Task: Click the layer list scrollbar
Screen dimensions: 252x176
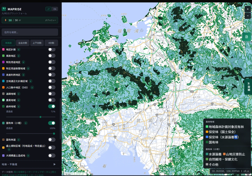Action: pos(60,119)
